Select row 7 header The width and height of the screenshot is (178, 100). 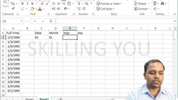3,60
